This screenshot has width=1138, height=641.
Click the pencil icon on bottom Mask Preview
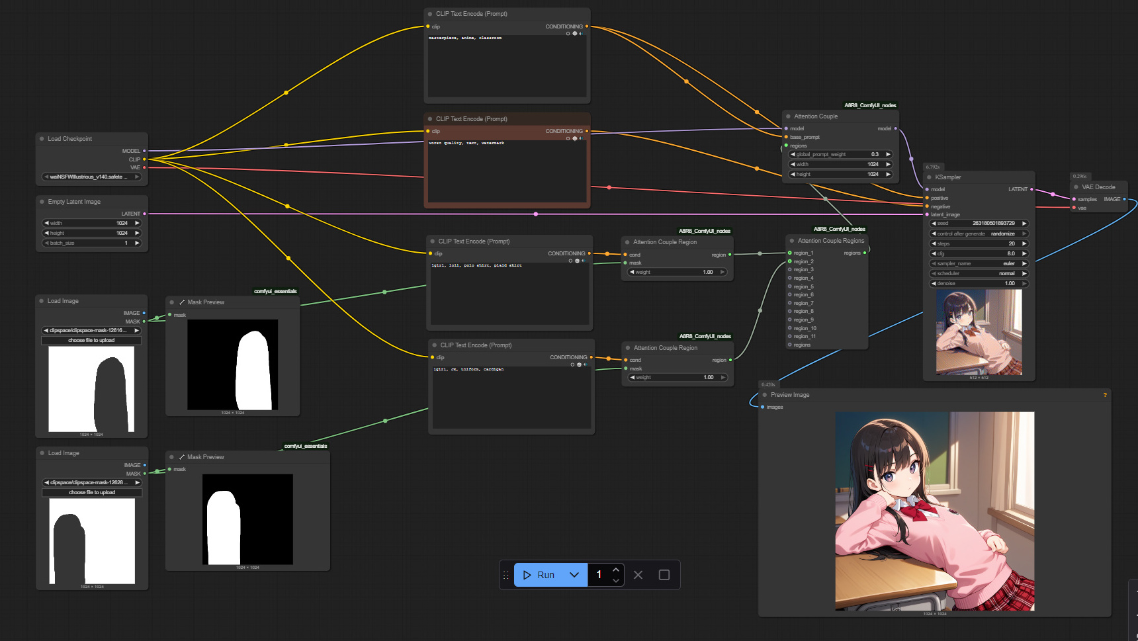click(181, 457)
